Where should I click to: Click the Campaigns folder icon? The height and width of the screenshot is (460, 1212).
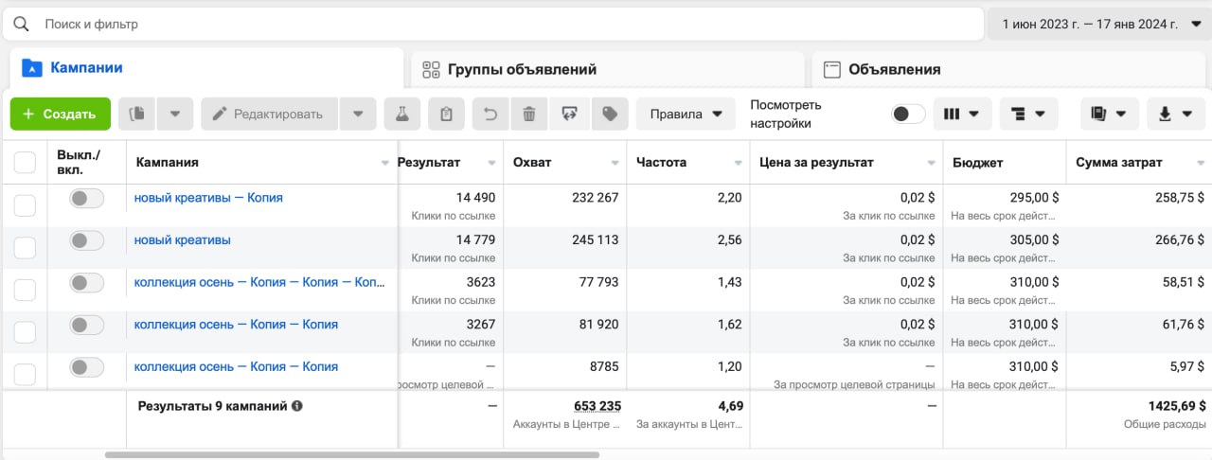click(32, 68)
